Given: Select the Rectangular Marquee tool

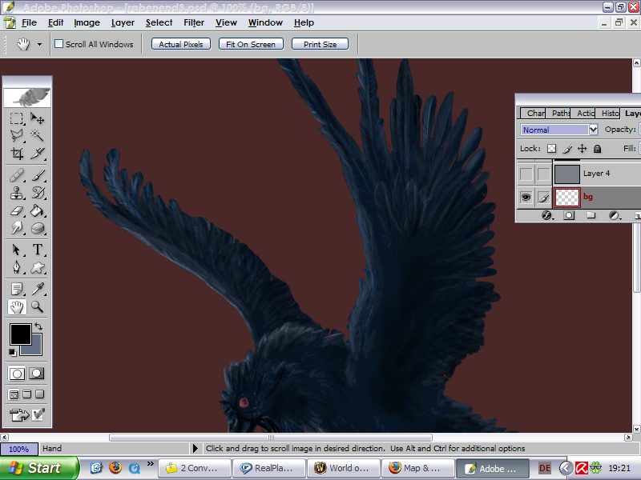Looking at the screenshot, I should (x=16, y=118).
